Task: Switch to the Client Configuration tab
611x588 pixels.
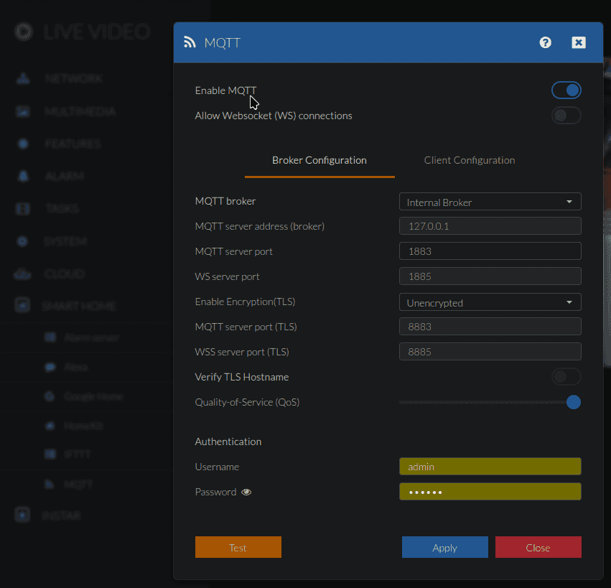Action: [x=469, y=161]
